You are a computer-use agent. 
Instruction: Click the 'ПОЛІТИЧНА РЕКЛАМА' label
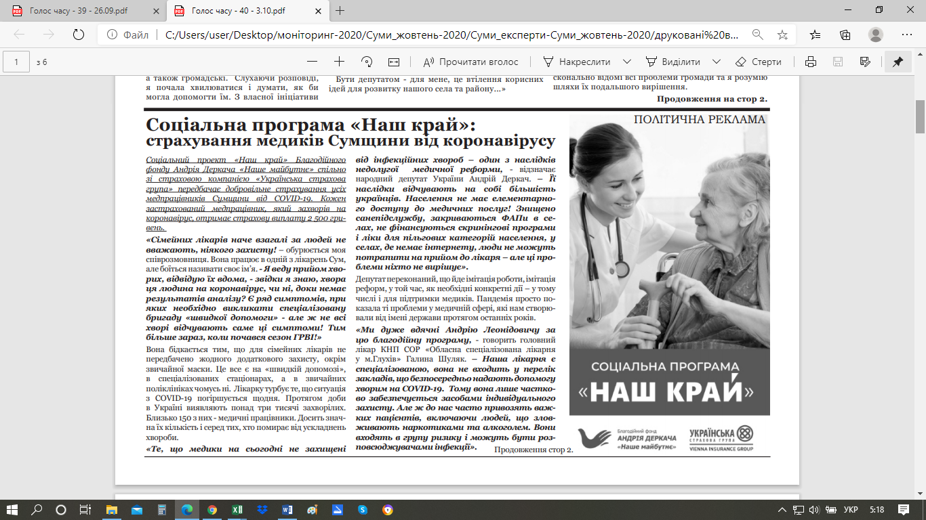[700, 120]
